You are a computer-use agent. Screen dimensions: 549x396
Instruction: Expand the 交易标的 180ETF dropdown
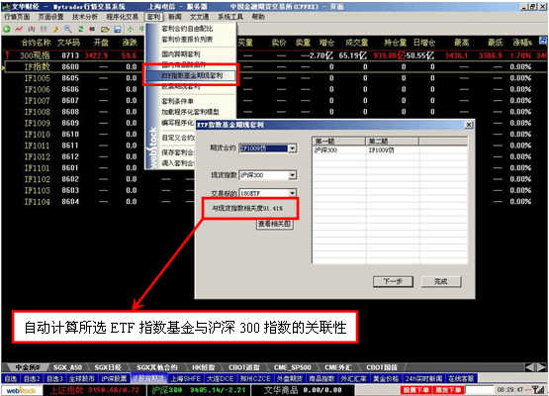tap(293, 193)
